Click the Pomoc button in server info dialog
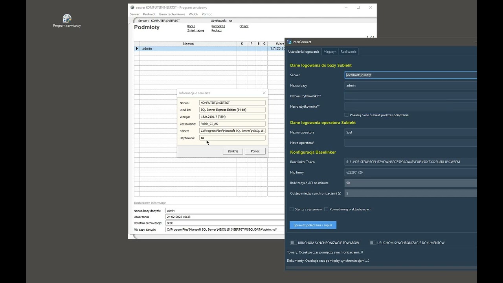Viewport: 503px width, 283px height. pos(255,151)
